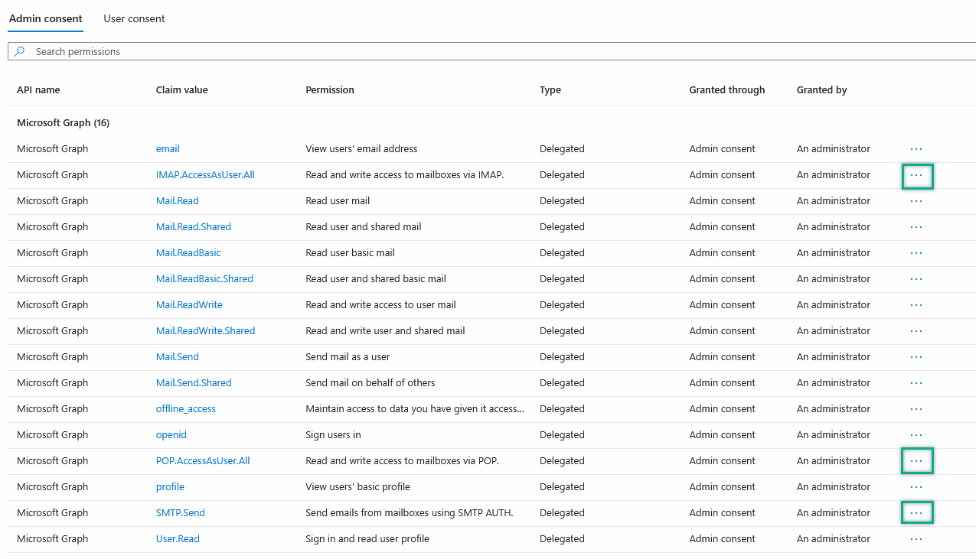Select 'Maintain access to data you have given it access...'
The height and width of the screenshot is (559, 976).
point(415,408)
